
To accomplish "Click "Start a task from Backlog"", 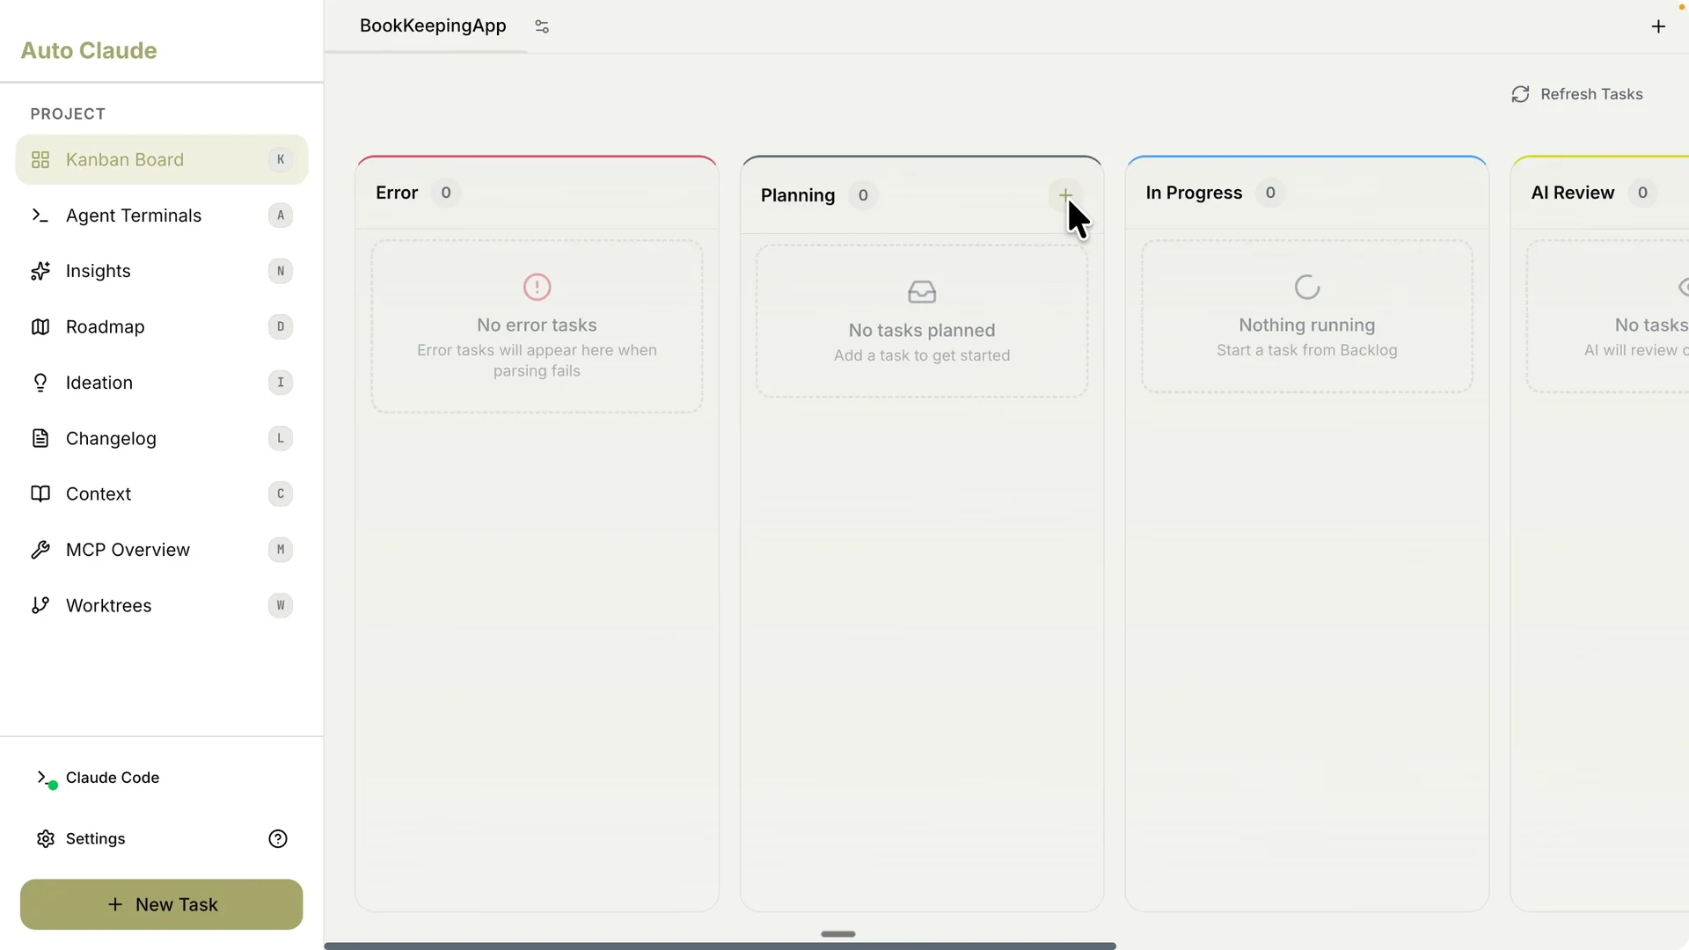I will tap(1307, 350).
